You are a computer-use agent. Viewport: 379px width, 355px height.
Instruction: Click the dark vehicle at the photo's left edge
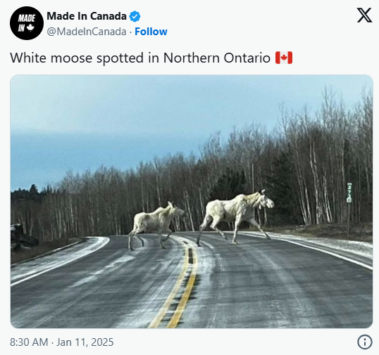(23, 236)
